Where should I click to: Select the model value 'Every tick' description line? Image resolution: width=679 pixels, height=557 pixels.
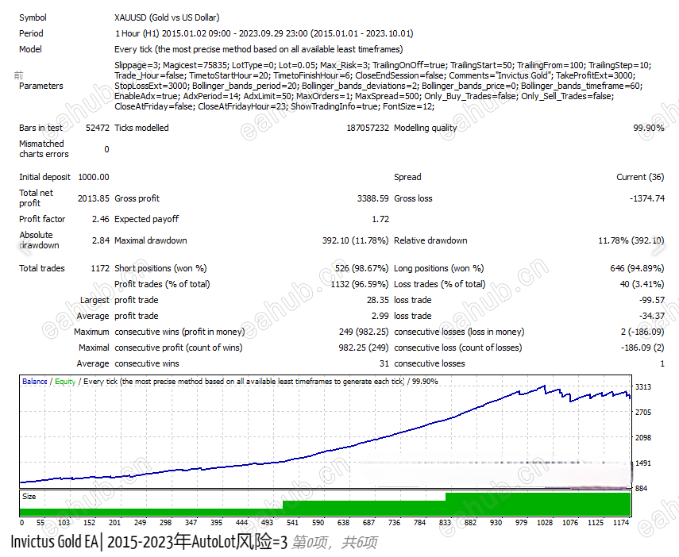click(259, 49)
